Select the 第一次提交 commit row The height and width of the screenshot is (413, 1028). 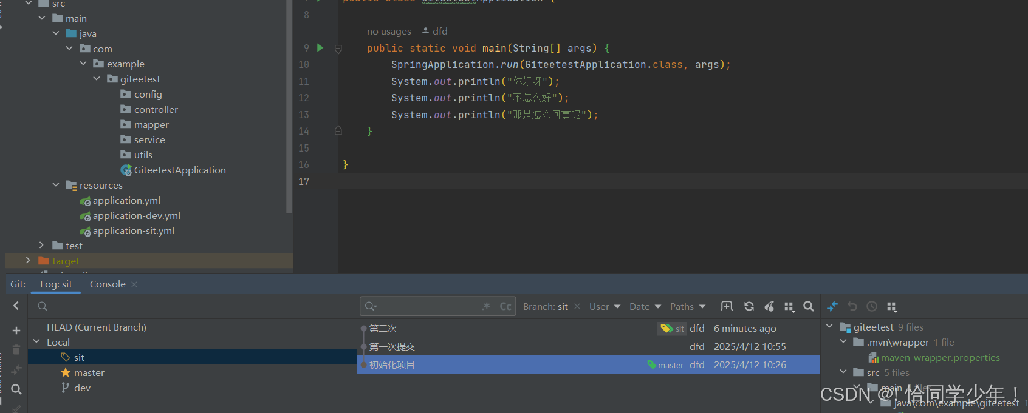[x=588, y=347]
